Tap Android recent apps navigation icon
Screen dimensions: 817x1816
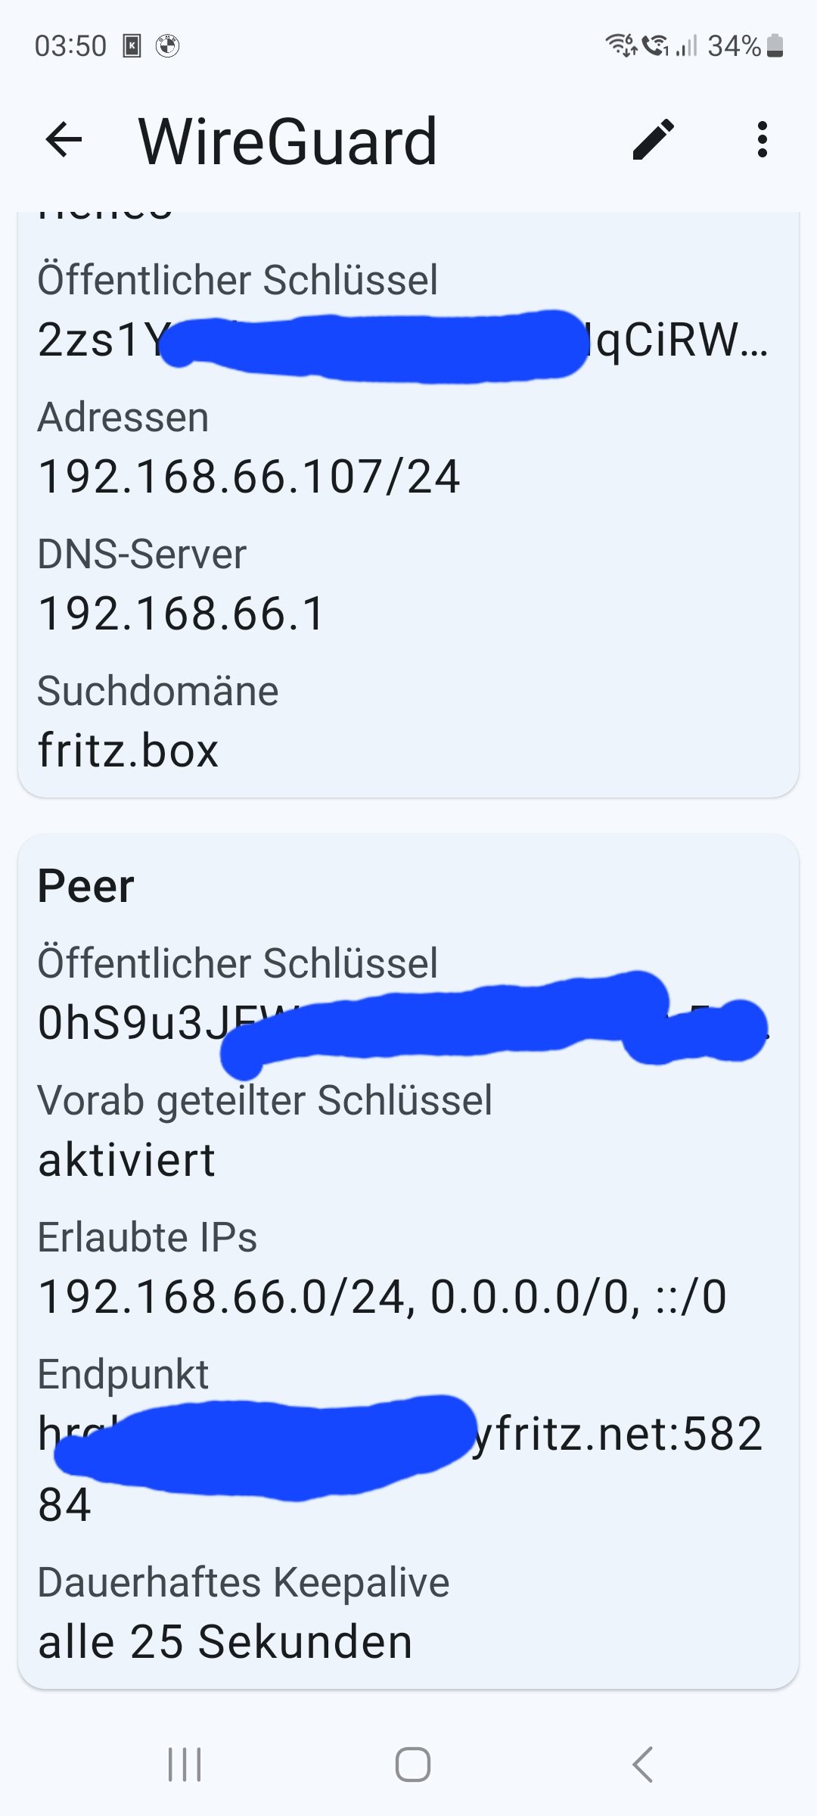[185, 1765]
